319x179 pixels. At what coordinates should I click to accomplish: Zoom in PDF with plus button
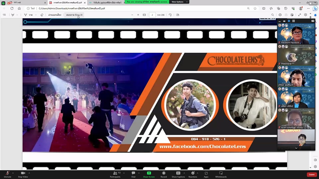click(138, 15)
